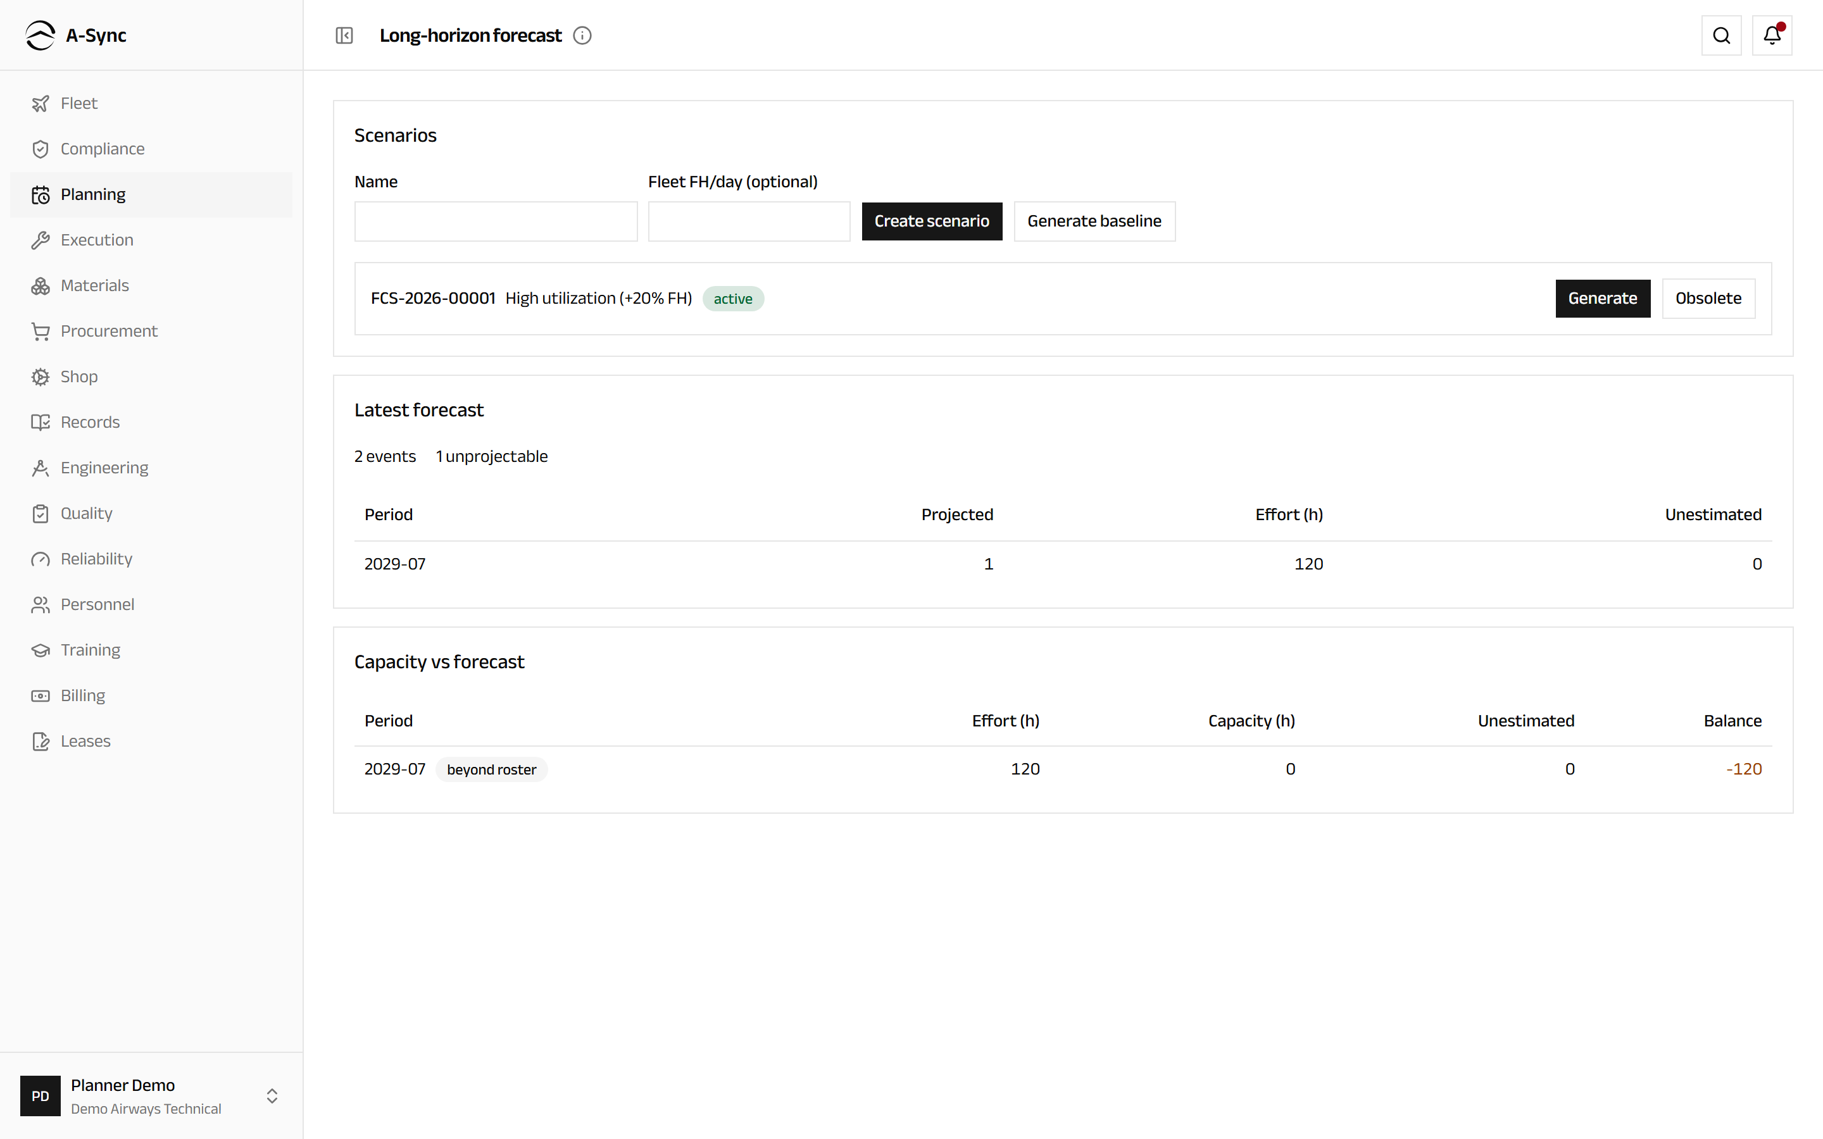Click the 'beyond roster' tag

491,770
